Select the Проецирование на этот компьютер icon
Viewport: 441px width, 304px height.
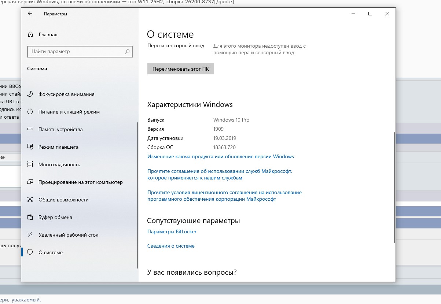pos(30,182)
